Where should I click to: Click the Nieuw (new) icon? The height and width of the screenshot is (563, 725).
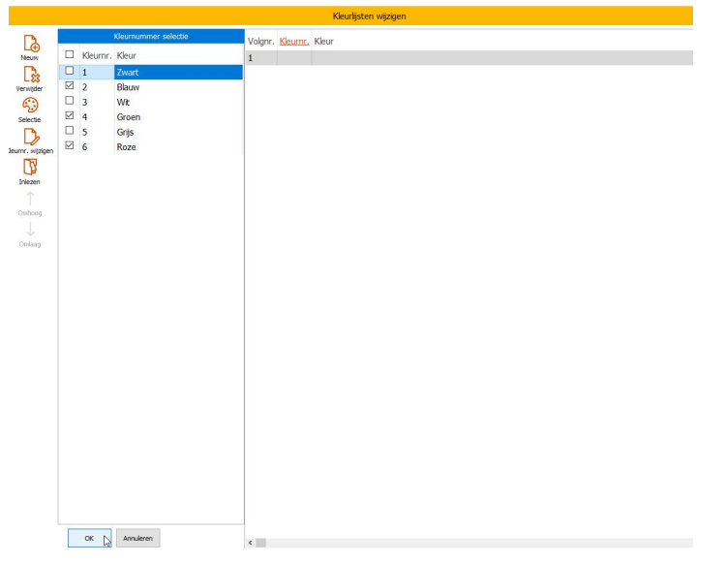[30, 43]
